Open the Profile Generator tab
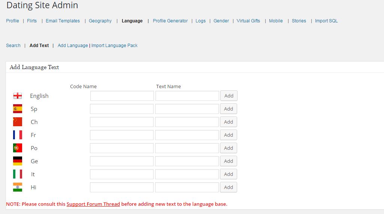The image size is (384, 214). [170, 21]
